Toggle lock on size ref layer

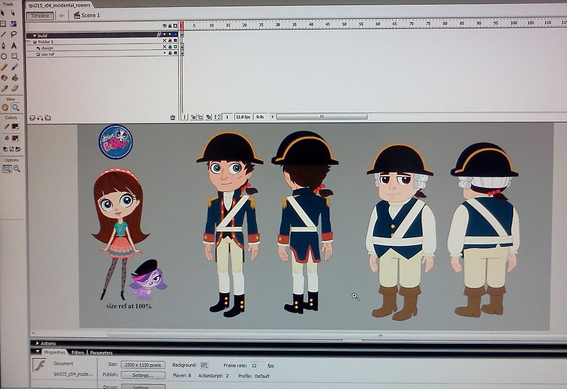170,53
